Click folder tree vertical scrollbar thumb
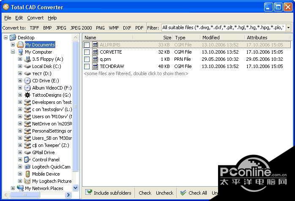The height and width of the screenshot is (201, 295). 76,106
